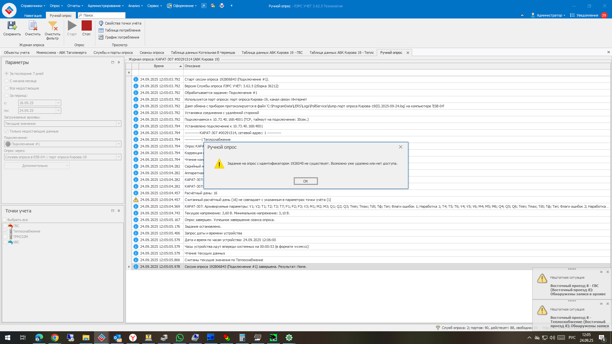This screenshot has height=344, width=612.
Task: Switch to the Сеансы опроса tab
Action: click(x=152, y=53)
